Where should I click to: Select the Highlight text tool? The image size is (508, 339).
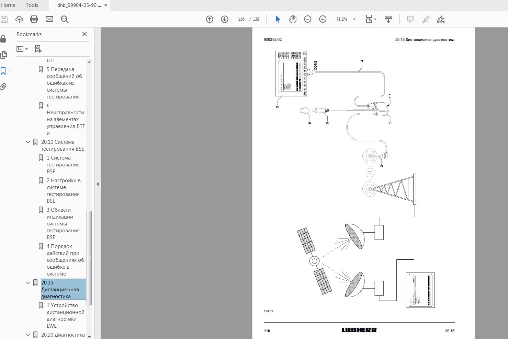[426, 19]
